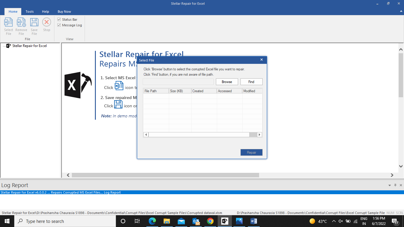Viewport: 404px width, 227px height.
Task: Close the Select File dialog
Action: click(261, 60)
